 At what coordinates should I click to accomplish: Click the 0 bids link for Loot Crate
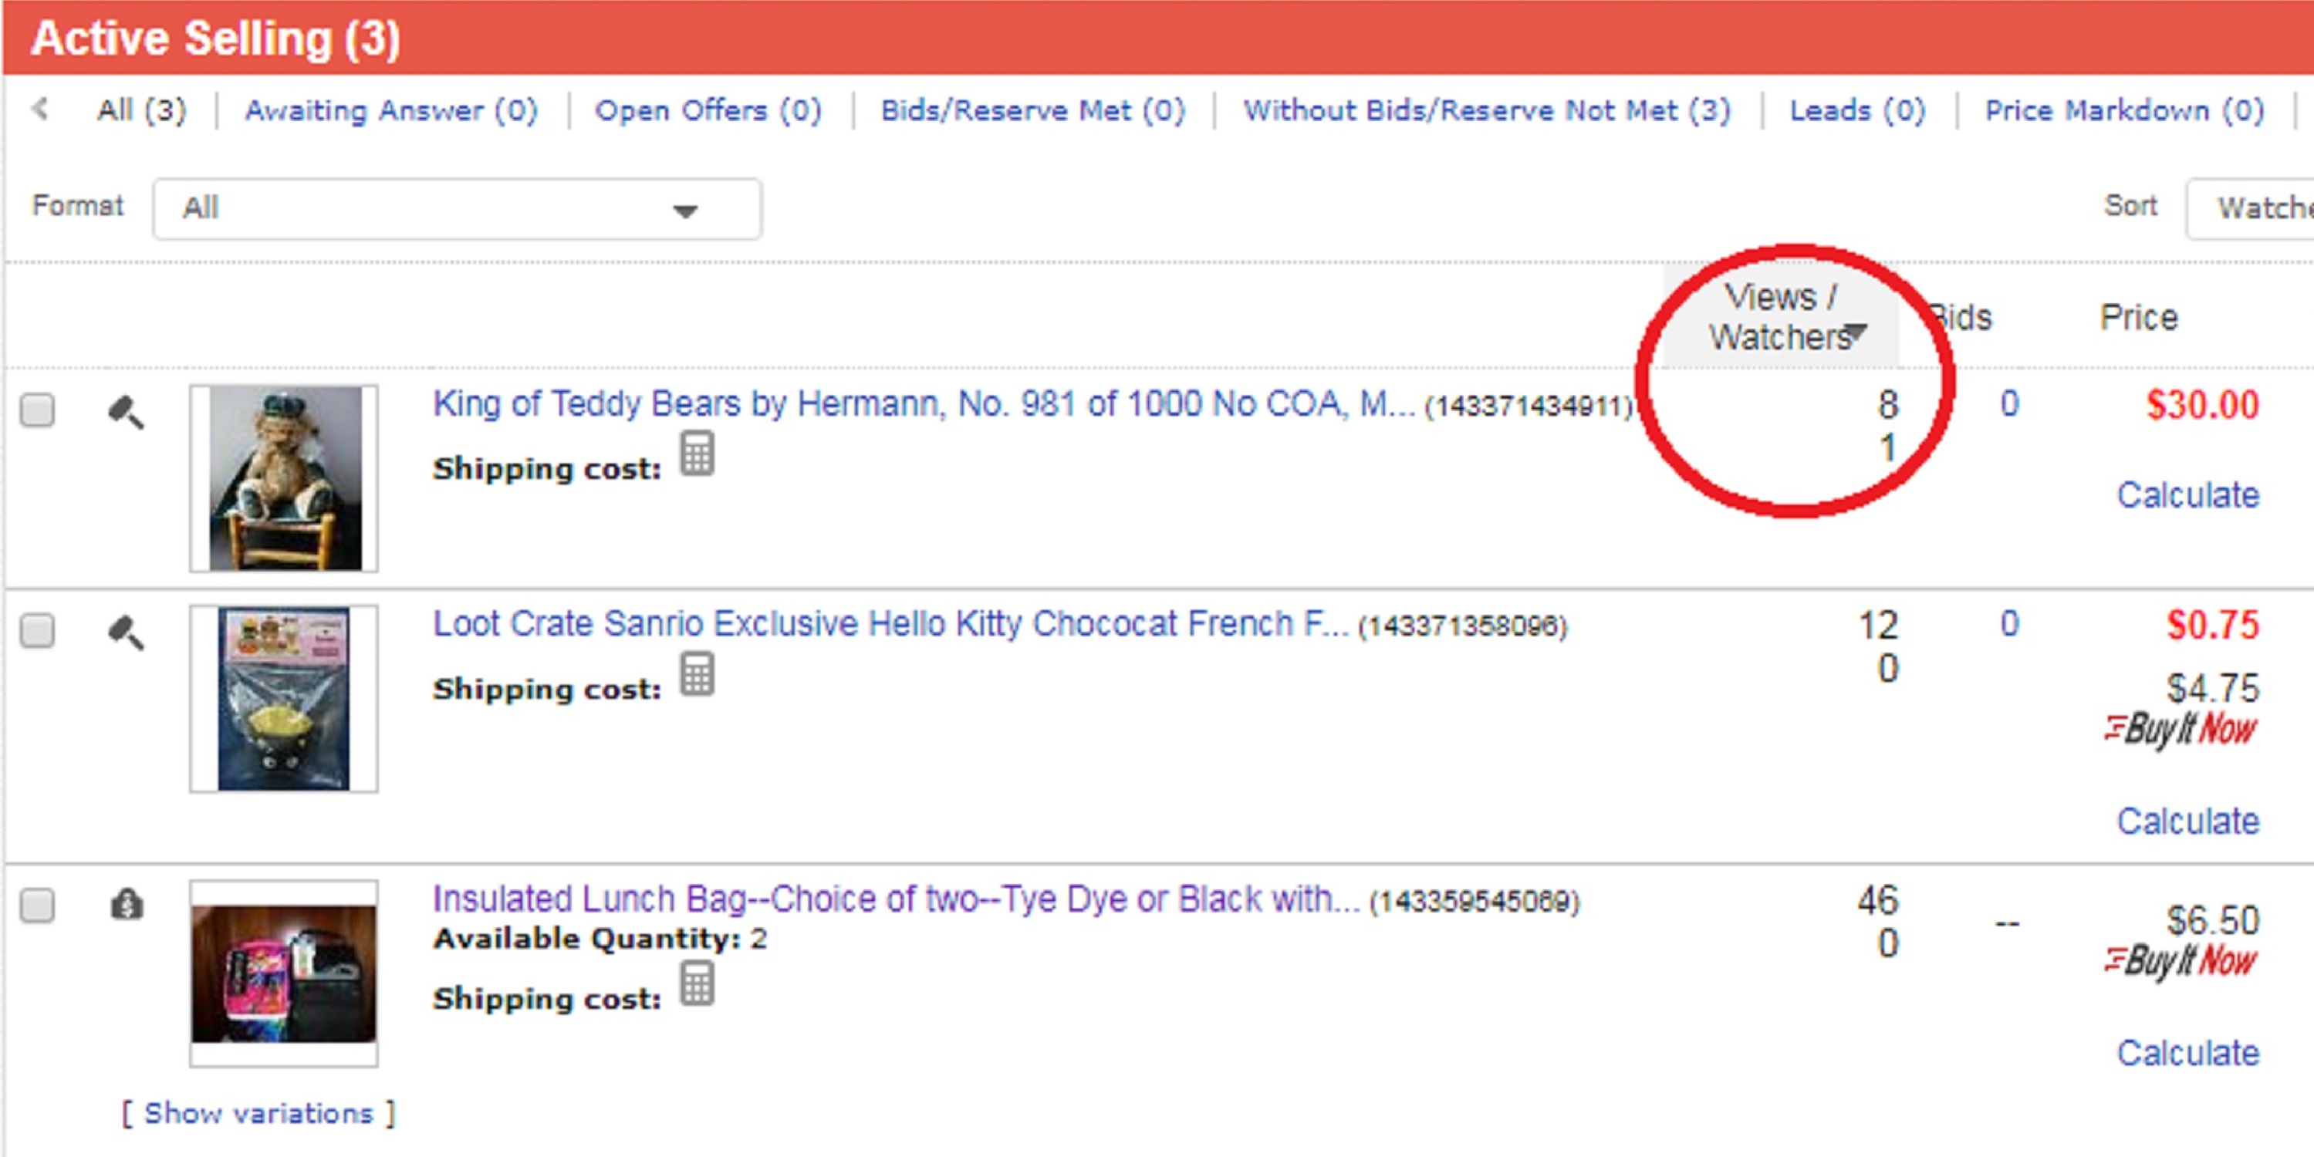(x=2009, y=624)
